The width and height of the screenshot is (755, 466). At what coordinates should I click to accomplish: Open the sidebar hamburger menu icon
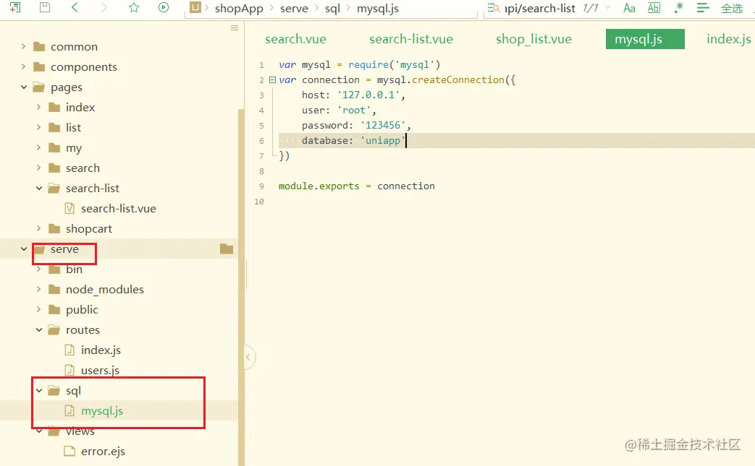coord(235,28)
